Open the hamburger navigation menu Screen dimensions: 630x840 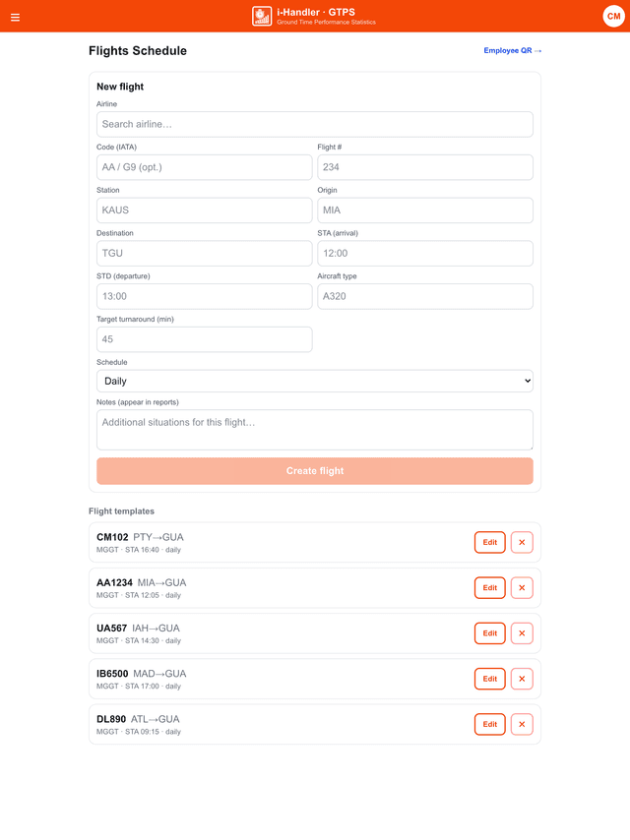15,17
